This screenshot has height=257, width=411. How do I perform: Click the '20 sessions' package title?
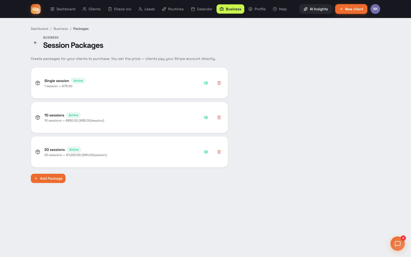tap(54, 150)
